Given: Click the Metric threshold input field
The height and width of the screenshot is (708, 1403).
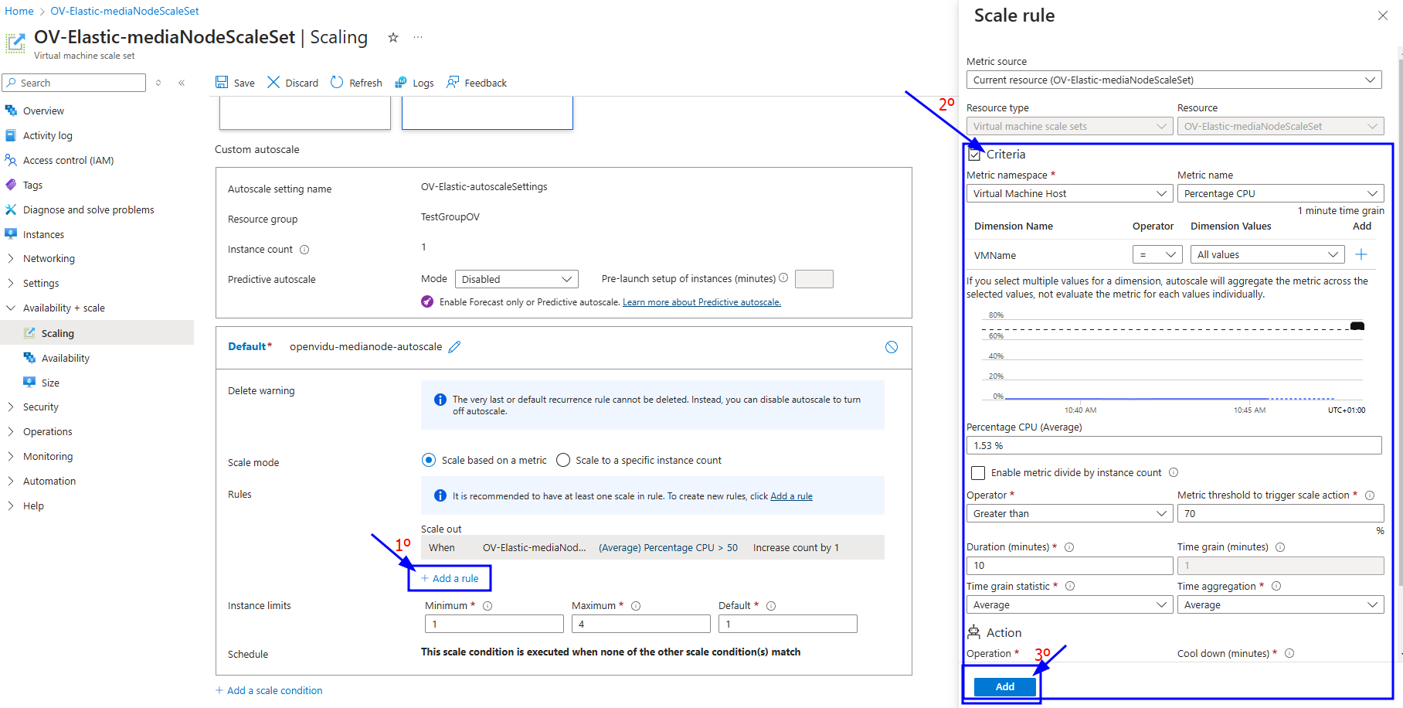Looking at the screenshot, I should [x=1279, y=514].
